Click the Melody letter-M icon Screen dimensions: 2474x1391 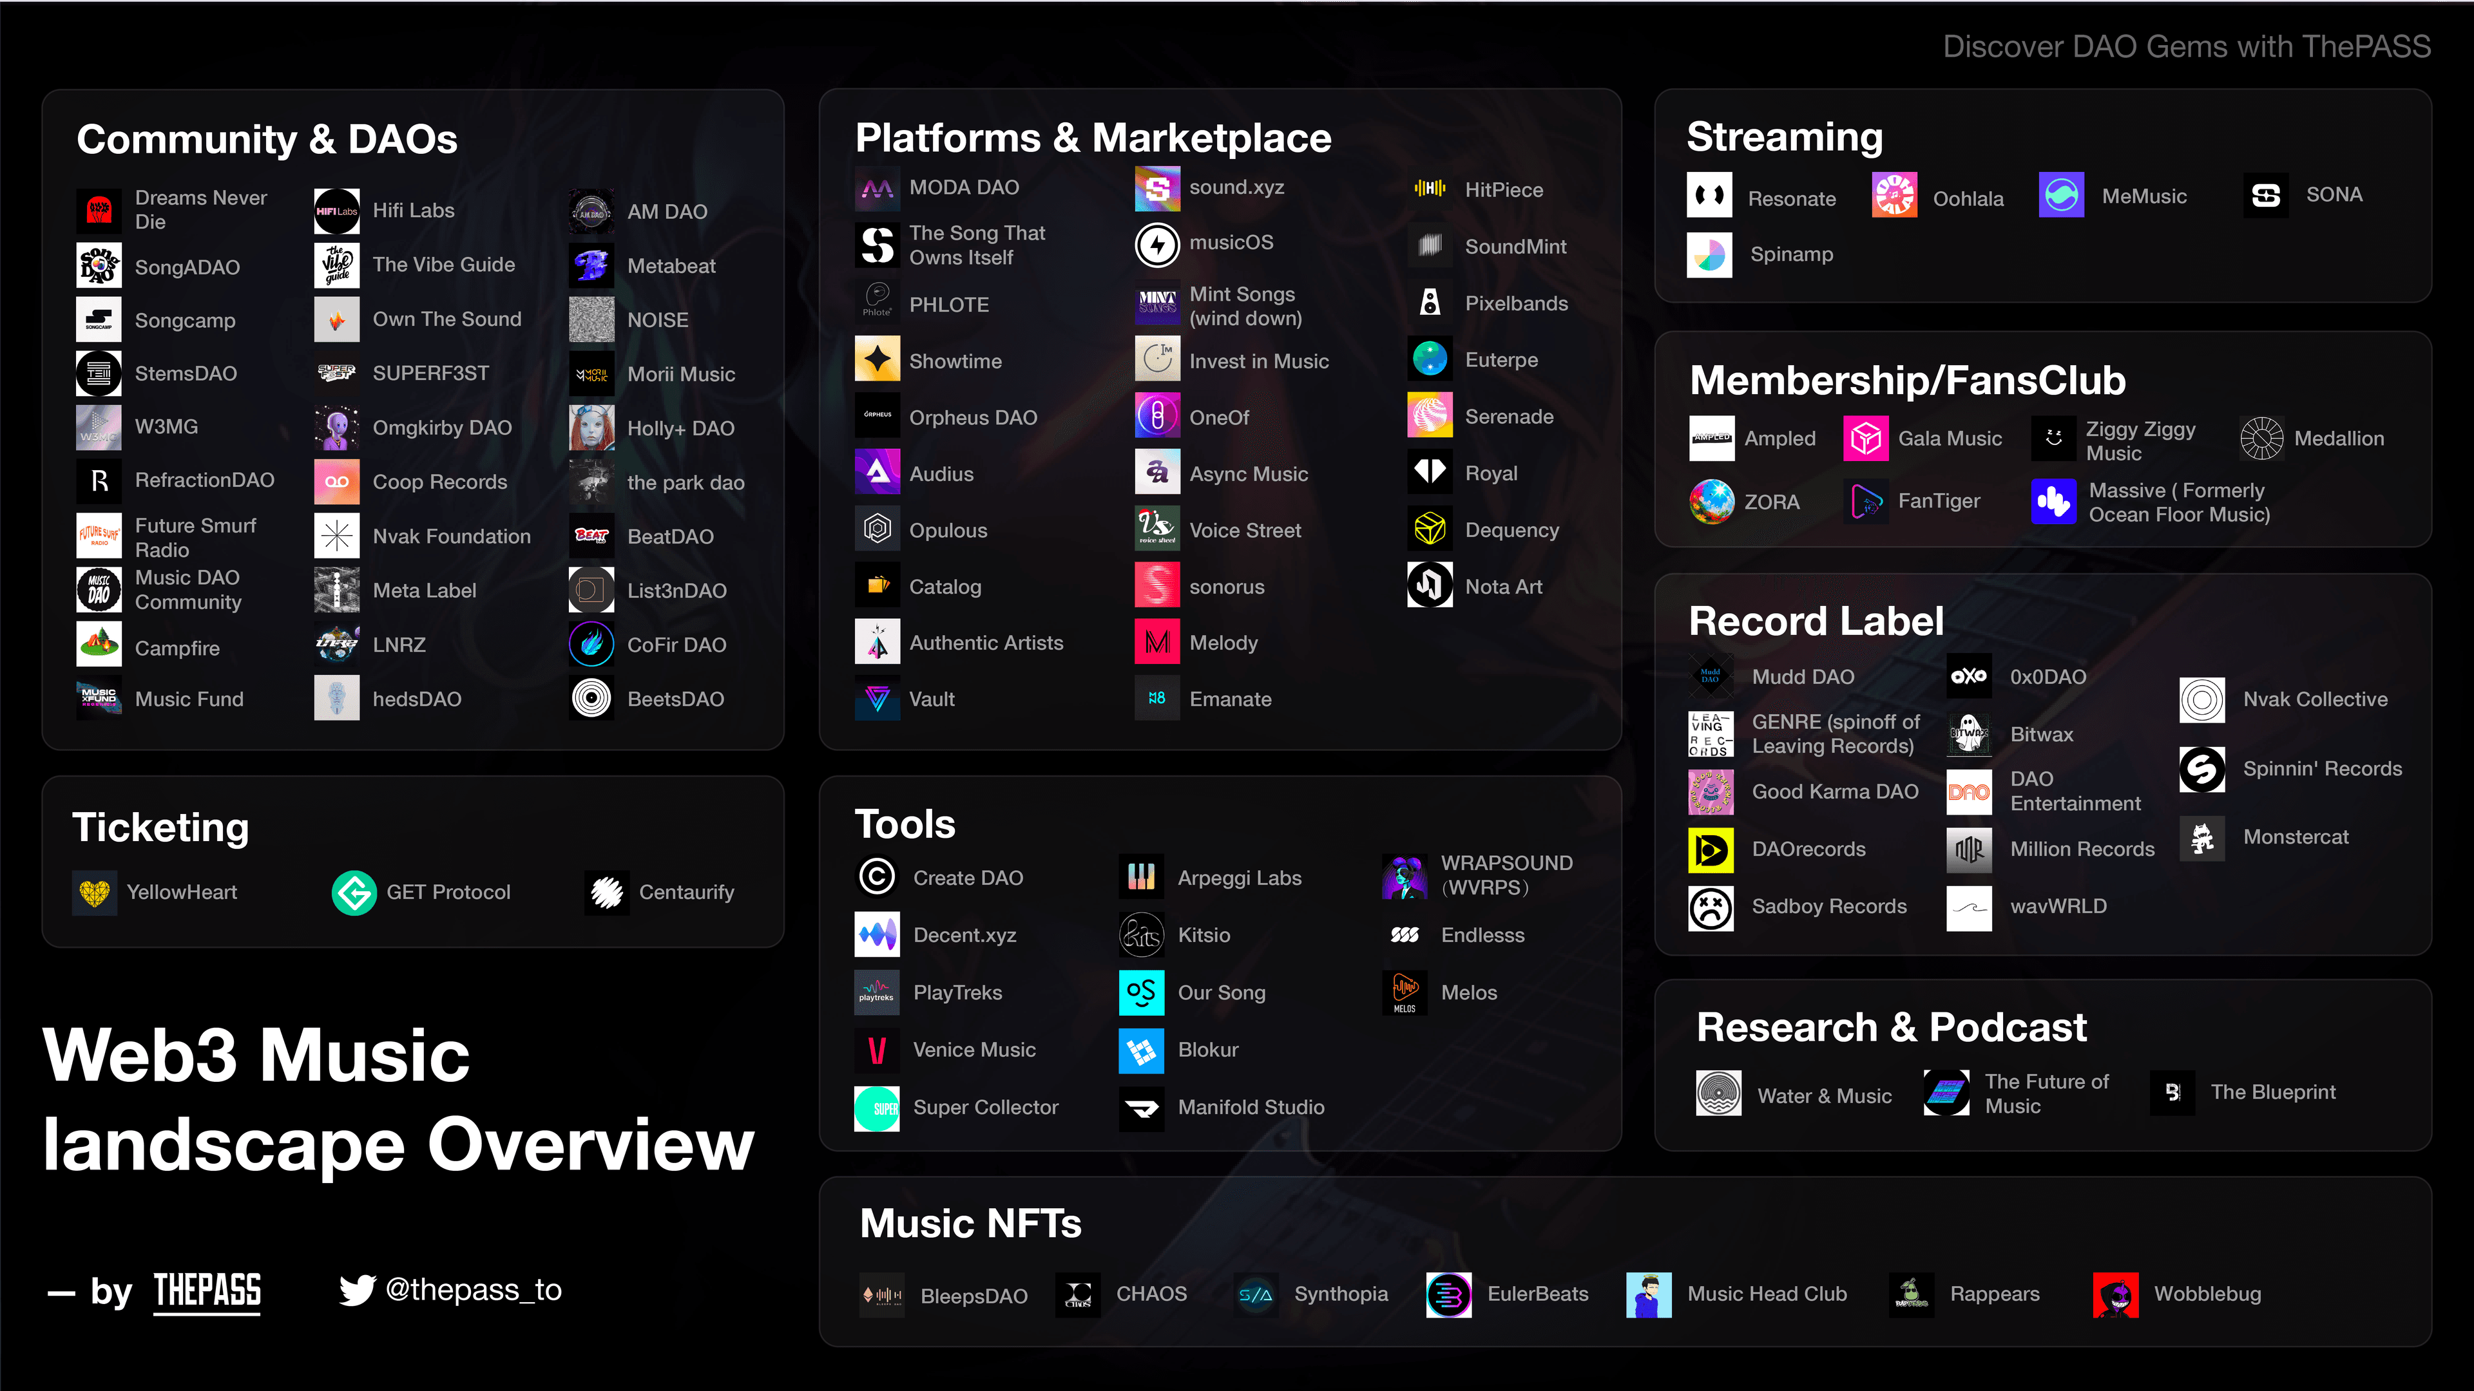[x=1156, y=641]
